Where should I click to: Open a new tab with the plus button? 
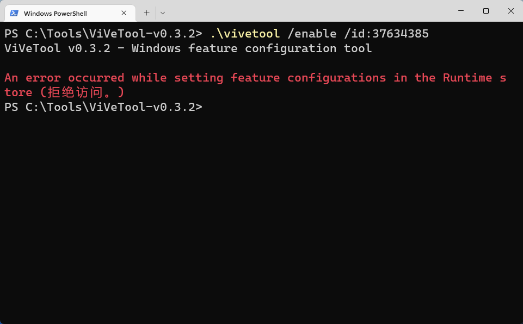click(146, 13)
